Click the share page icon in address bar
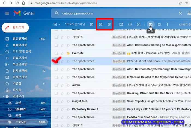This screenshot has height=128, width=191. pyautogui.click(x=180, y=3)
